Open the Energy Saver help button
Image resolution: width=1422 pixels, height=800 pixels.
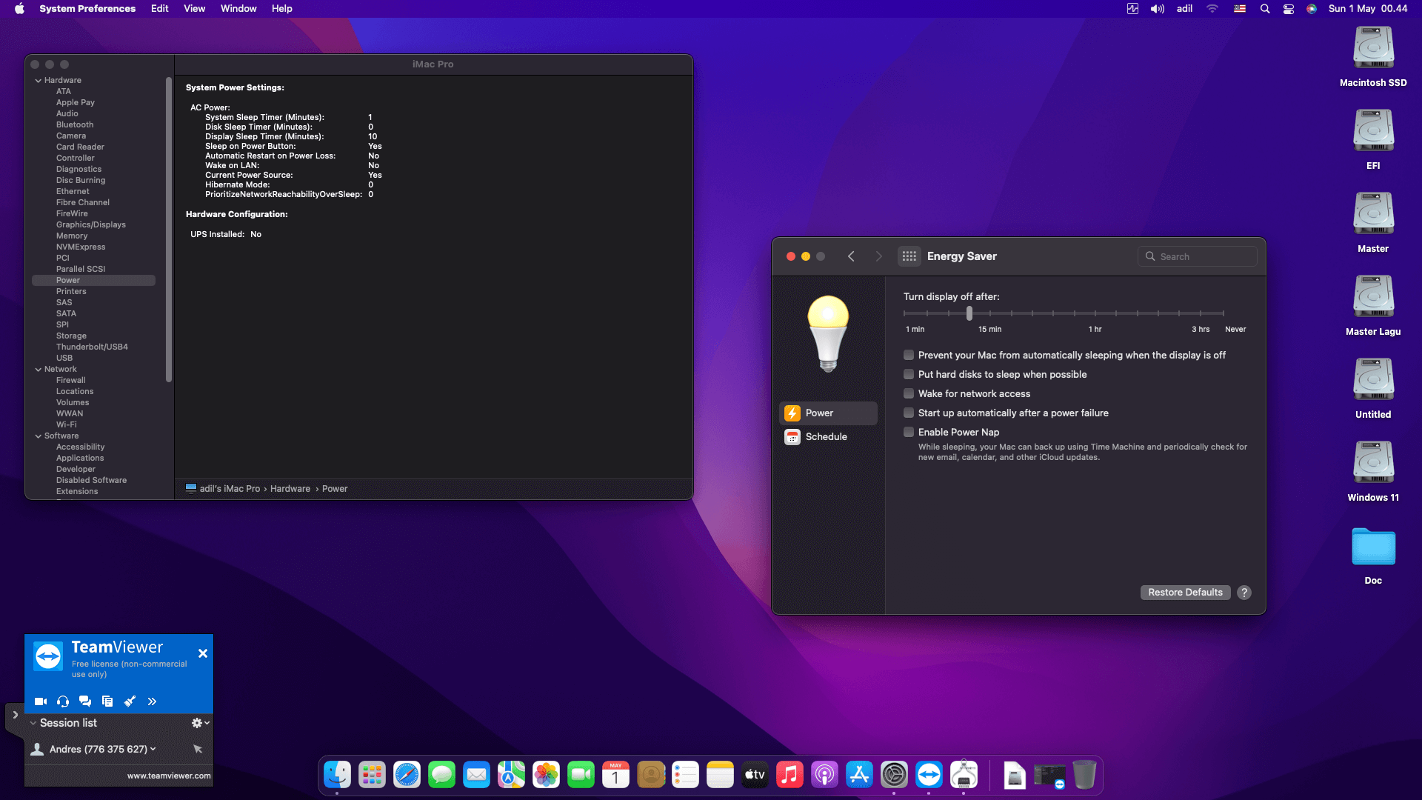click(1244, 593)
